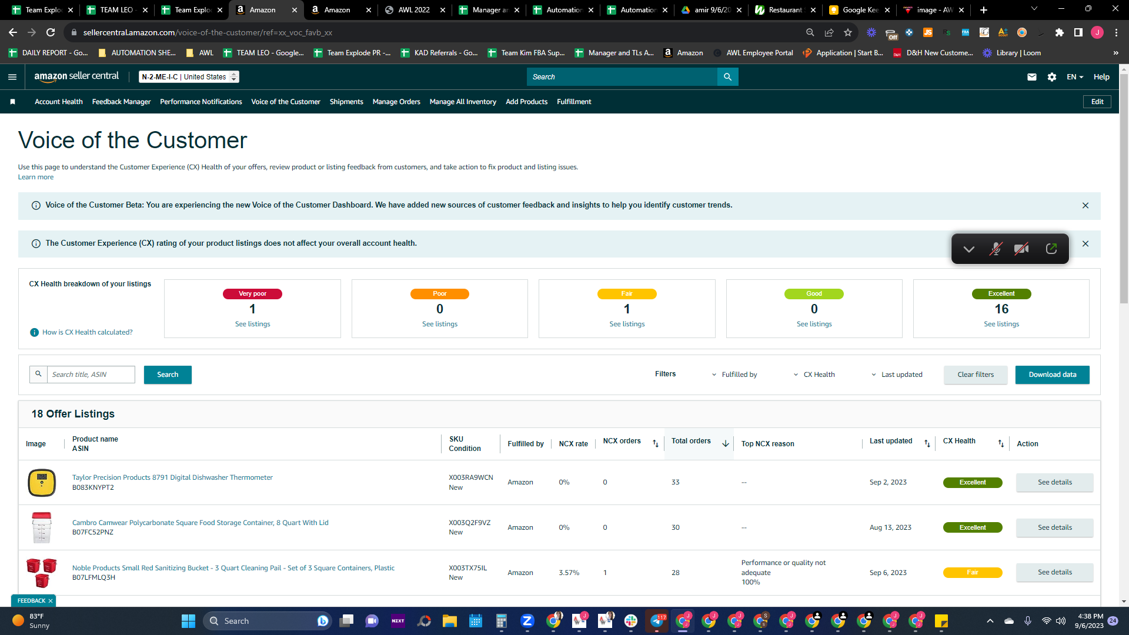Click the Very poor red rating badge
Viewport: 1129px width, 635px height.
pos(252,294)
